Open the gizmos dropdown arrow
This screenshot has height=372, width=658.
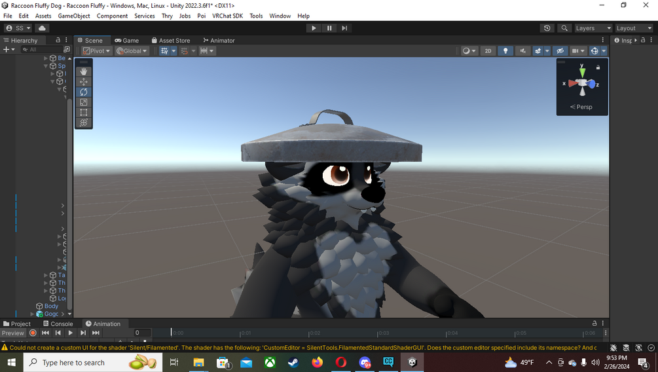click(x=604, y=51)
